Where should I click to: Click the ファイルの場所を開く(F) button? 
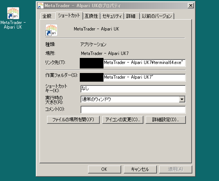(x=73, y=120)
